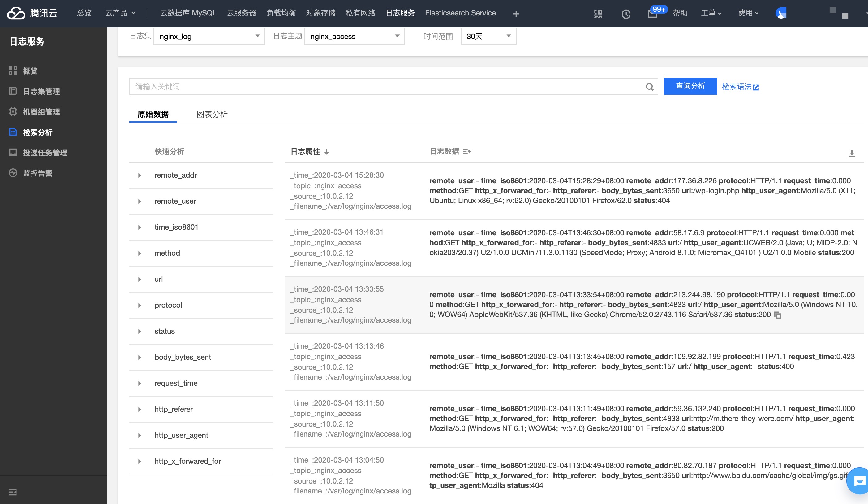
Task: Open 投递任务管理 from the sidebar
Action: pyautogui.click(x=45, y=153)
